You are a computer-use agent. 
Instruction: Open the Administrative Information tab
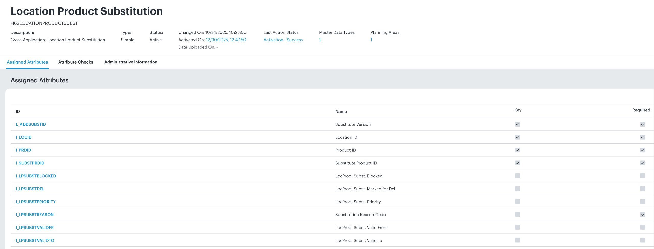pos(131,62)
